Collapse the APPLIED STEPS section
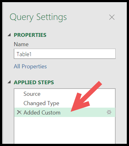Screen dimensions: 129x146 pos(9,82)
